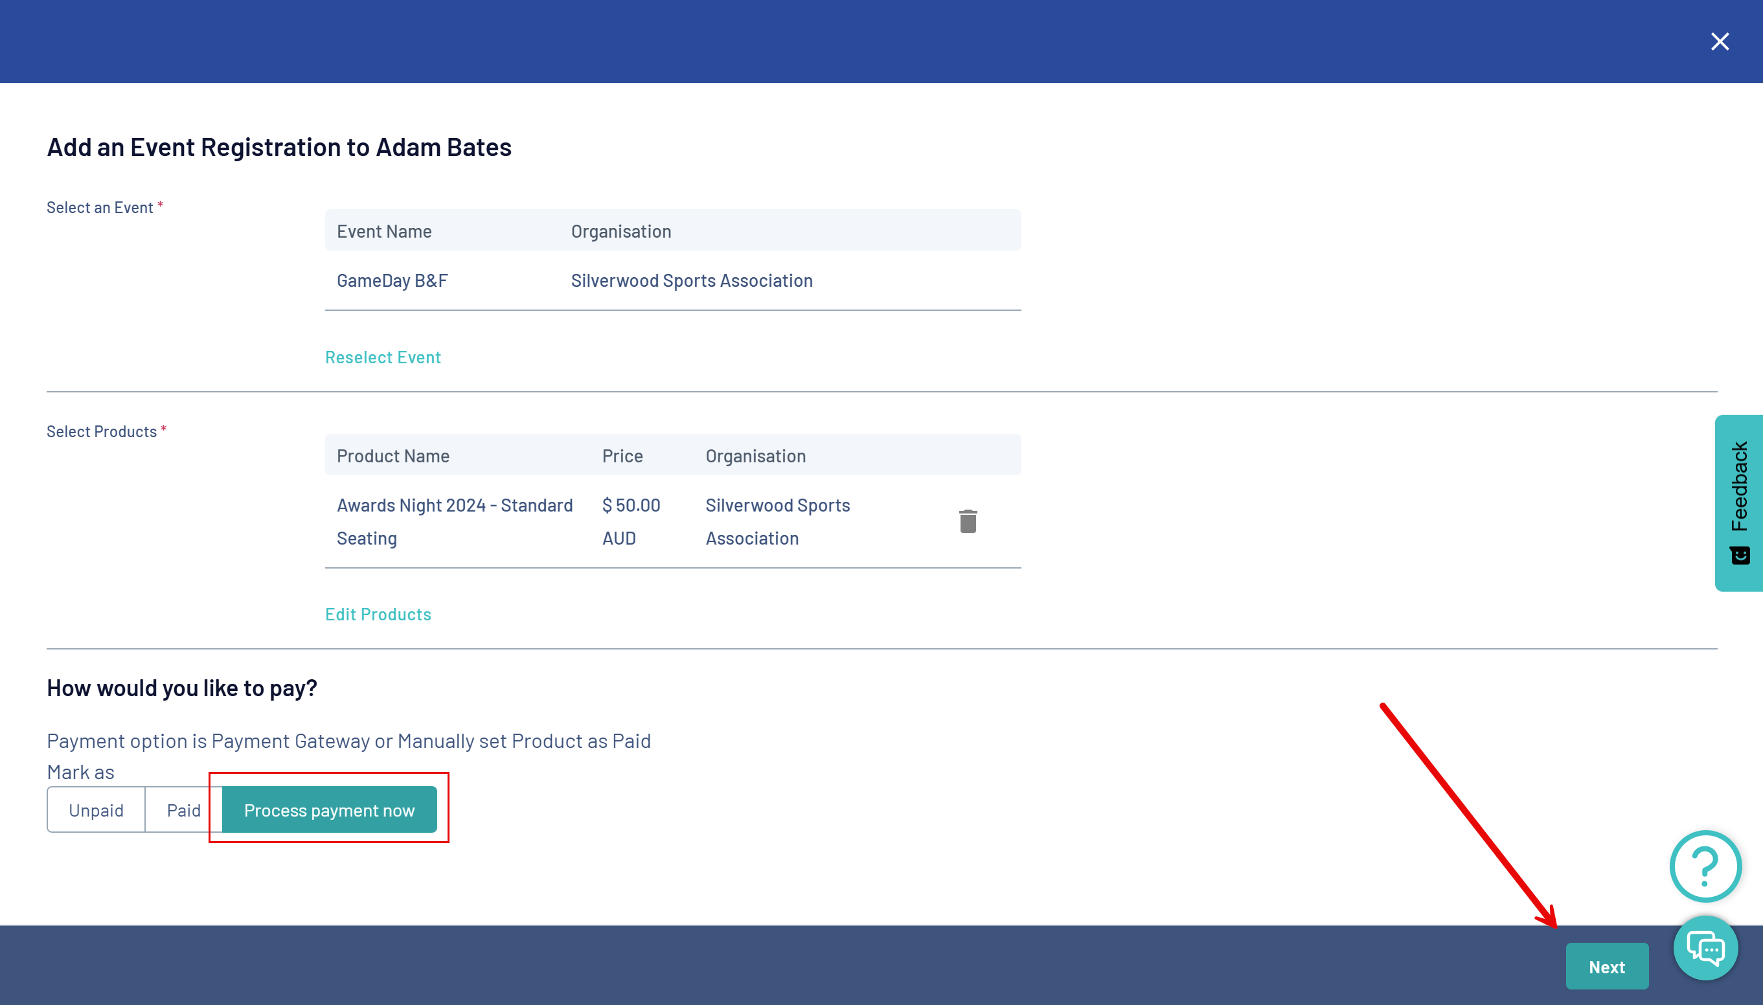This screenshot has height=1005, width=1763.
Task: Click the Price column header
Action: (x=622, y=456)
